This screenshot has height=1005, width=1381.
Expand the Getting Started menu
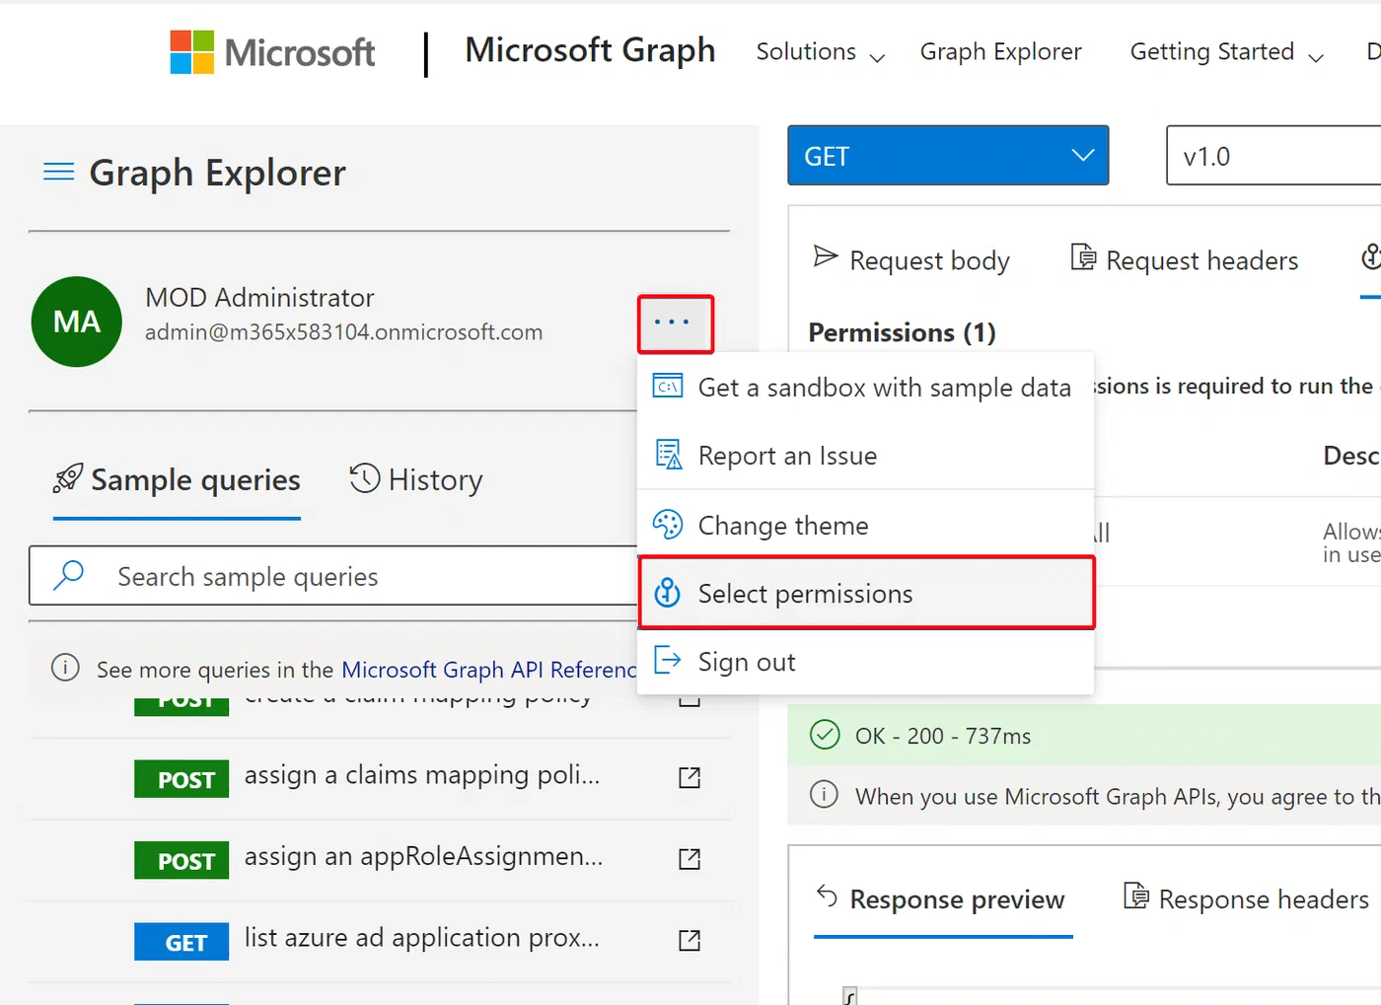tap(1226, 52)
